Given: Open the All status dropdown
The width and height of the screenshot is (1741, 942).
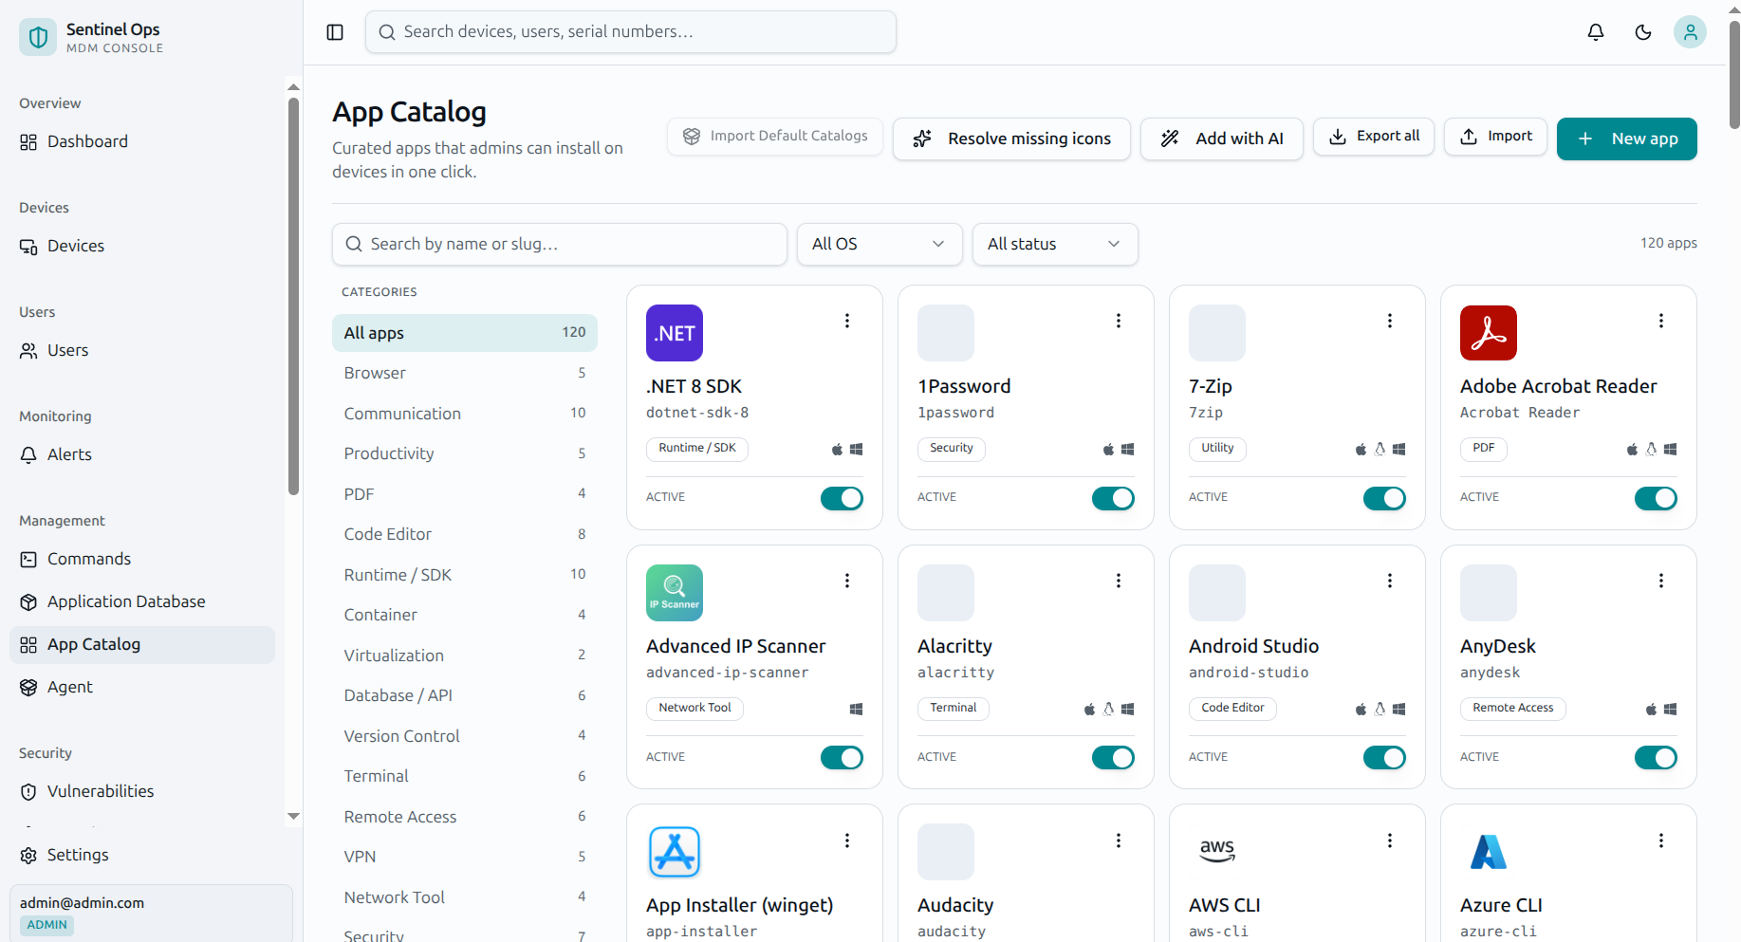Looking at the screenshot, I should pos(1055,244).
